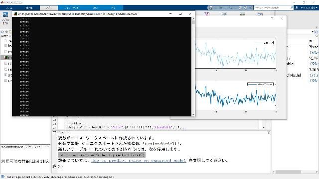Open the notifications bell
Viewport: 319px width, 179px height.
tap(297, 8)
